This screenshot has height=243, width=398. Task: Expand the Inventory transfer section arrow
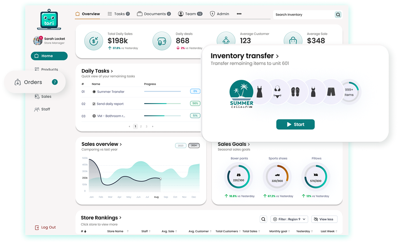277,56
